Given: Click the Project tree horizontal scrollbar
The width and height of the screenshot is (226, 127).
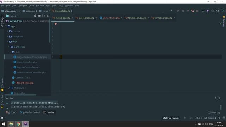Looking at the screenshot, I should click(x=20, y=95).
